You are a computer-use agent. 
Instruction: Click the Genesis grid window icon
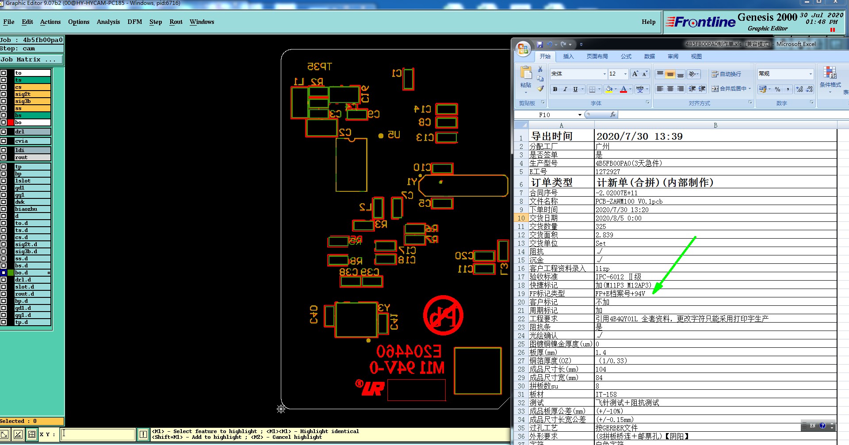32,434
